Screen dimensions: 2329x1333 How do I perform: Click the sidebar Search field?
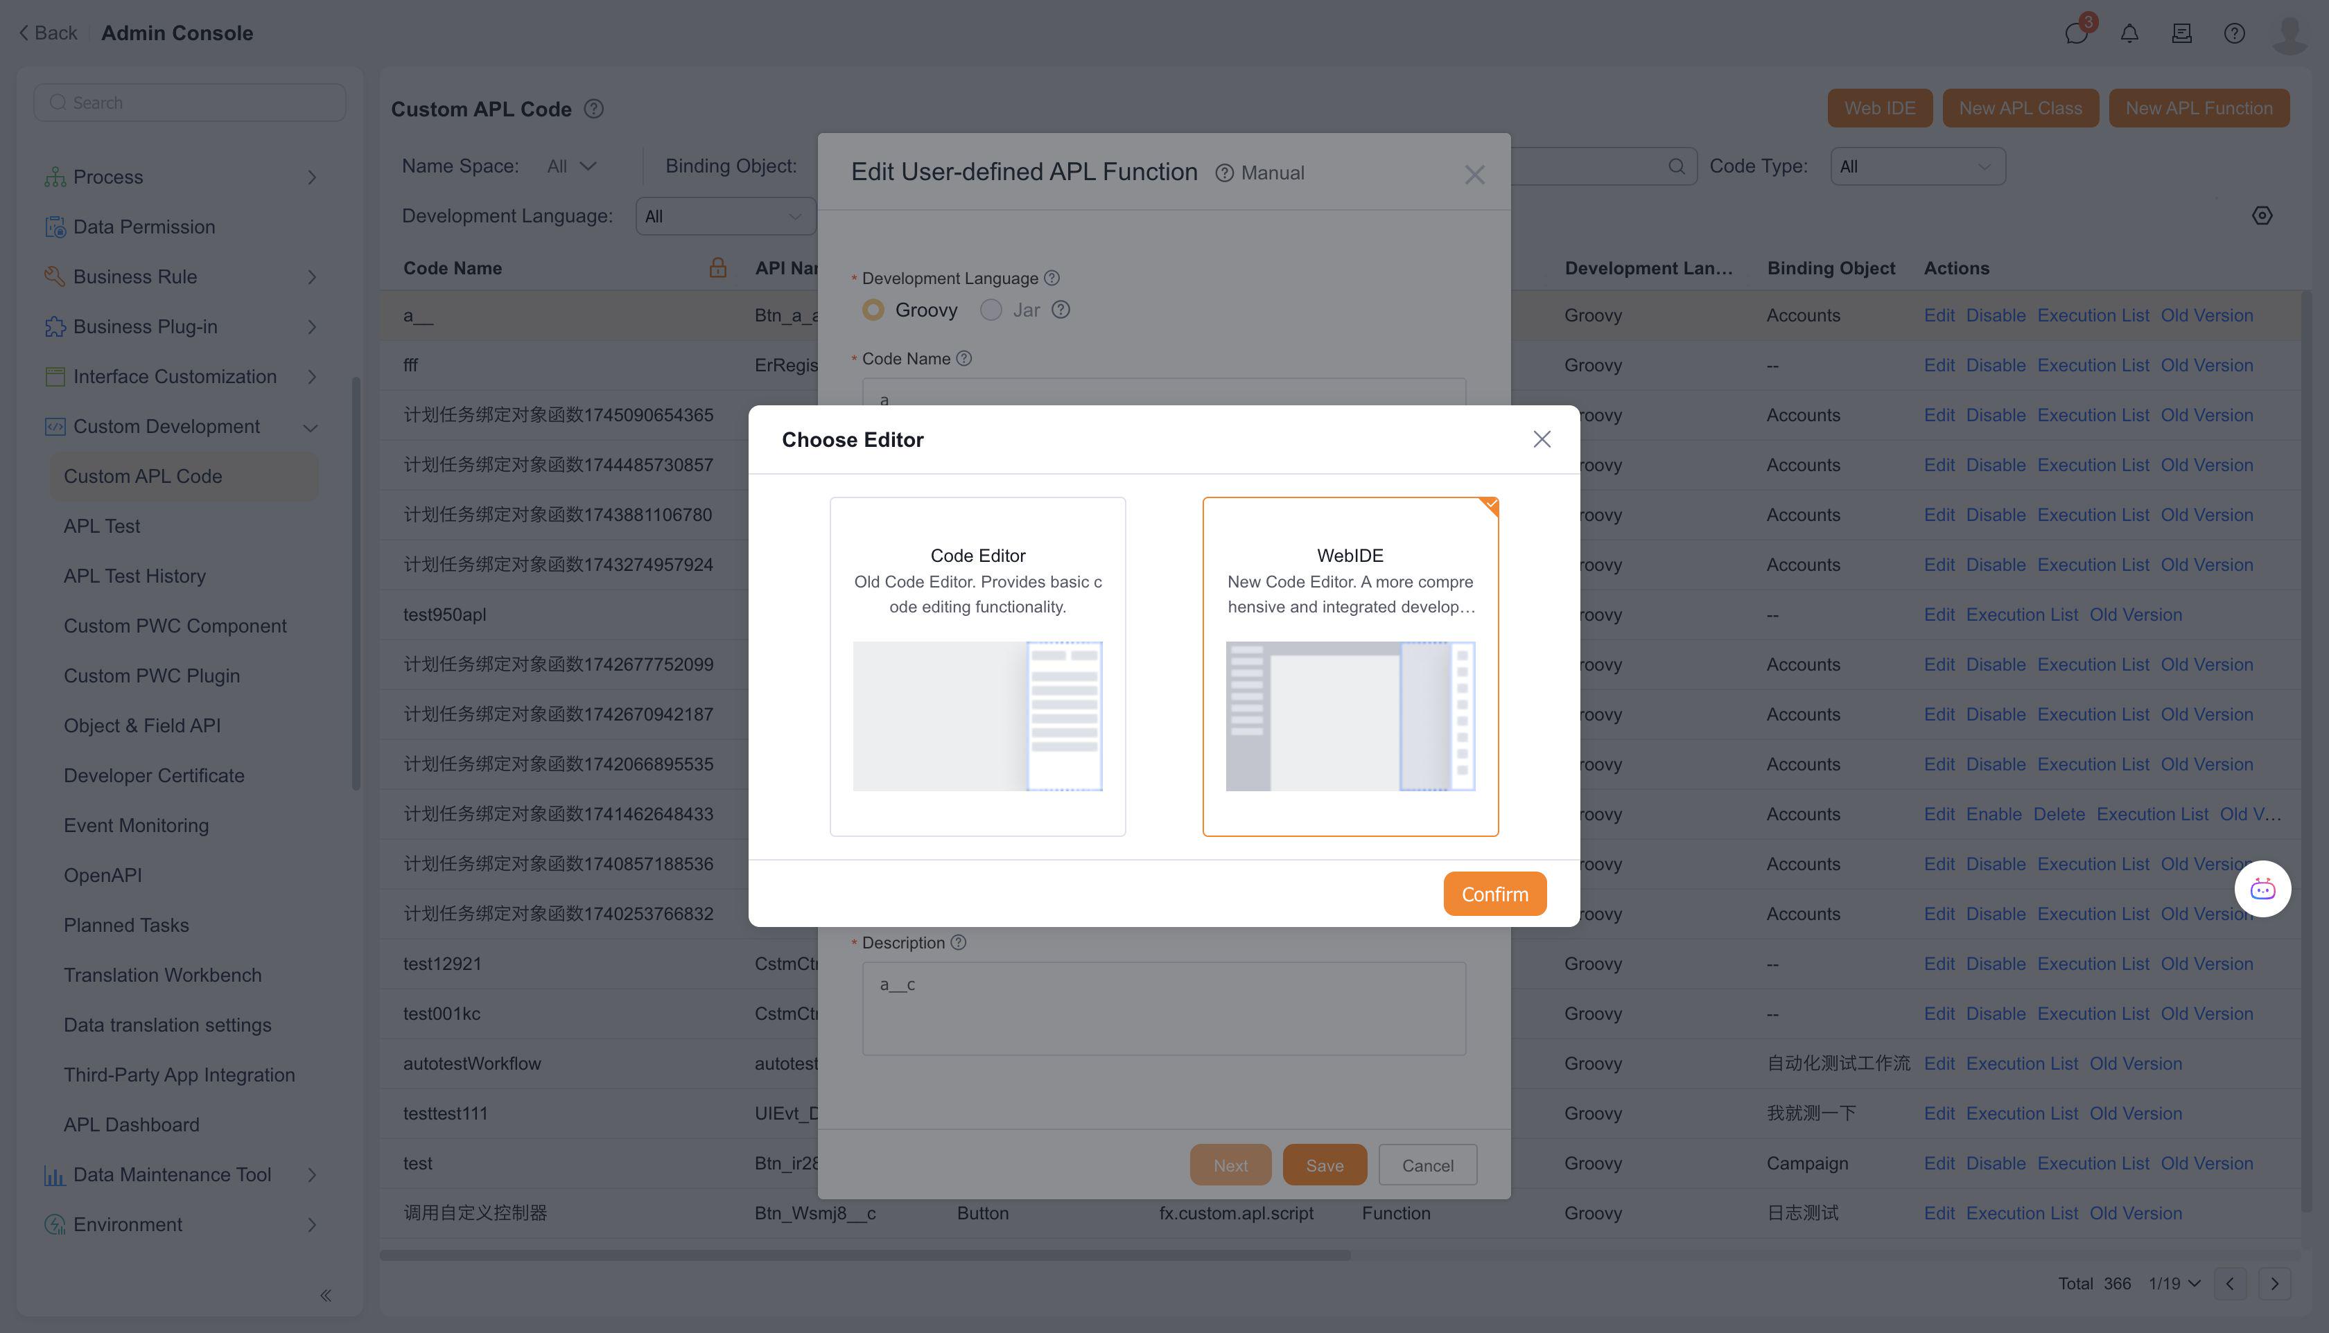(190, 103)
